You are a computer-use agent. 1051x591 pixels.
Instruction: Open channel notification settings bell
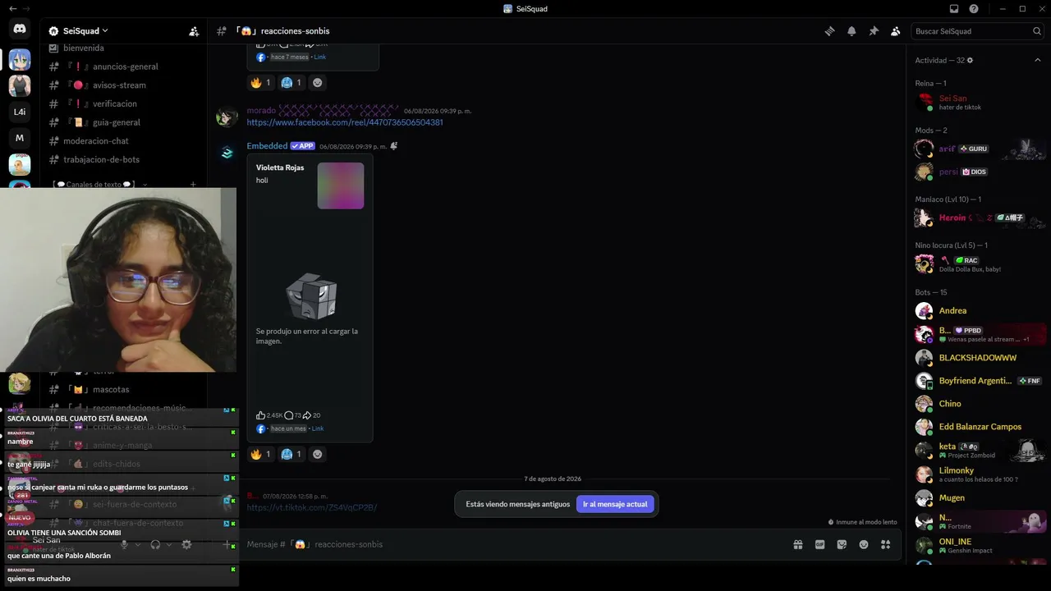[x=851, y=31]
